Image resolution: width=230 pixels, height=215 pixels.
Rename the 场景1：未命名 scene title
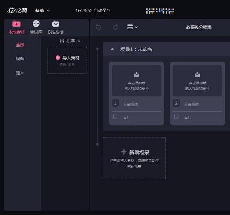[136, 49]
